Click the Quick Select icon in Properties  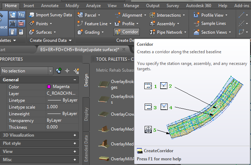click(x=76, y=71)
